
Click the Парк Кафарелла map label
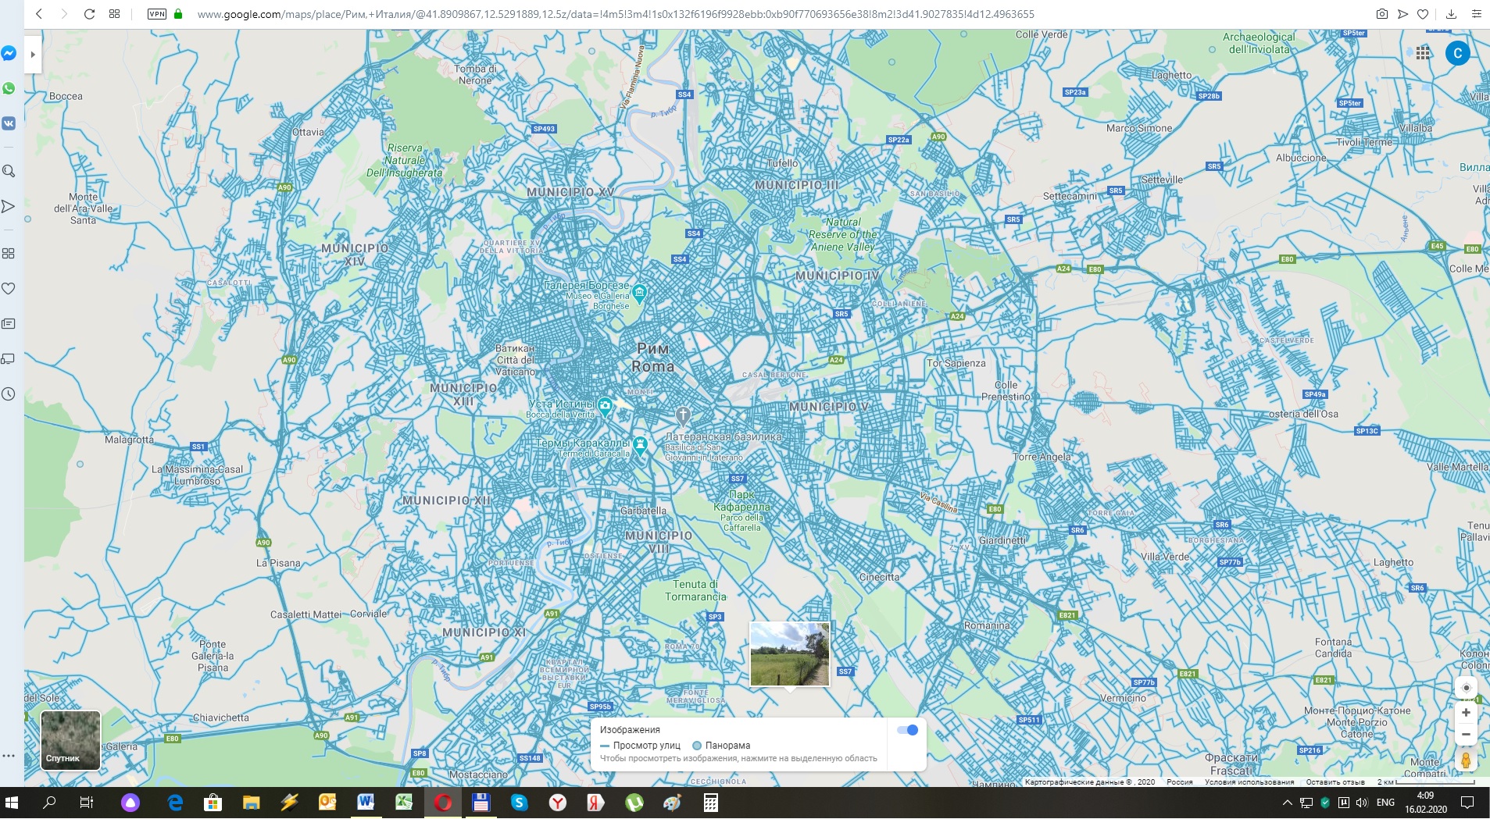[x=741, y=500]
